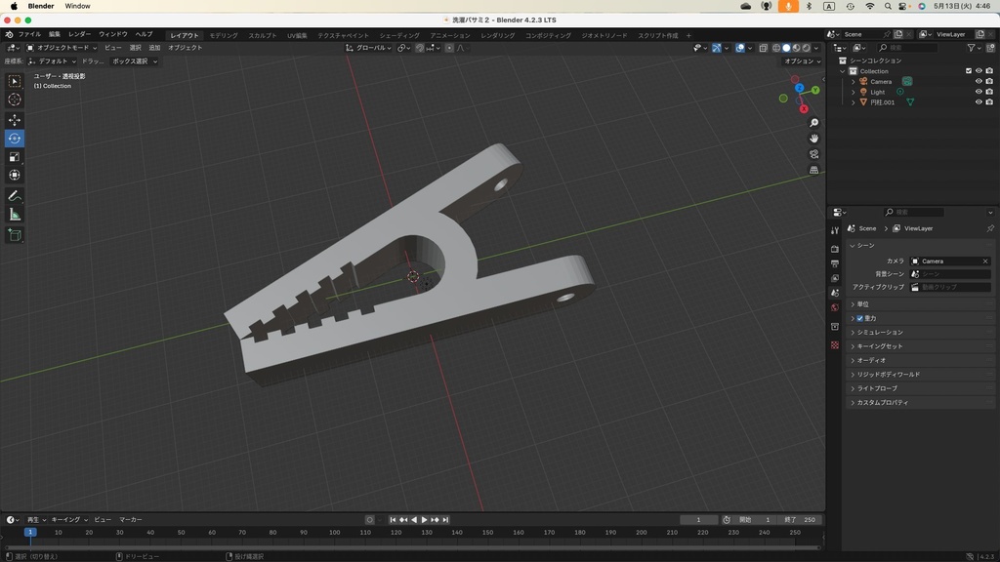Image resolution: width=1000 pixels, height=562 pixels.
Task: Click frame 100 on the timeline ruler
Action: tap(334, 533)
